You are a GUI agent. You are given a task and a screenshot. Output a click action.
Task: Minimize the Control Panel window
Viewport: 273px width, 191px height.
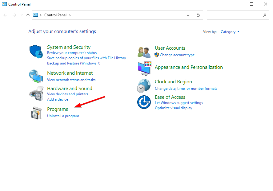[x=238, y=4]
